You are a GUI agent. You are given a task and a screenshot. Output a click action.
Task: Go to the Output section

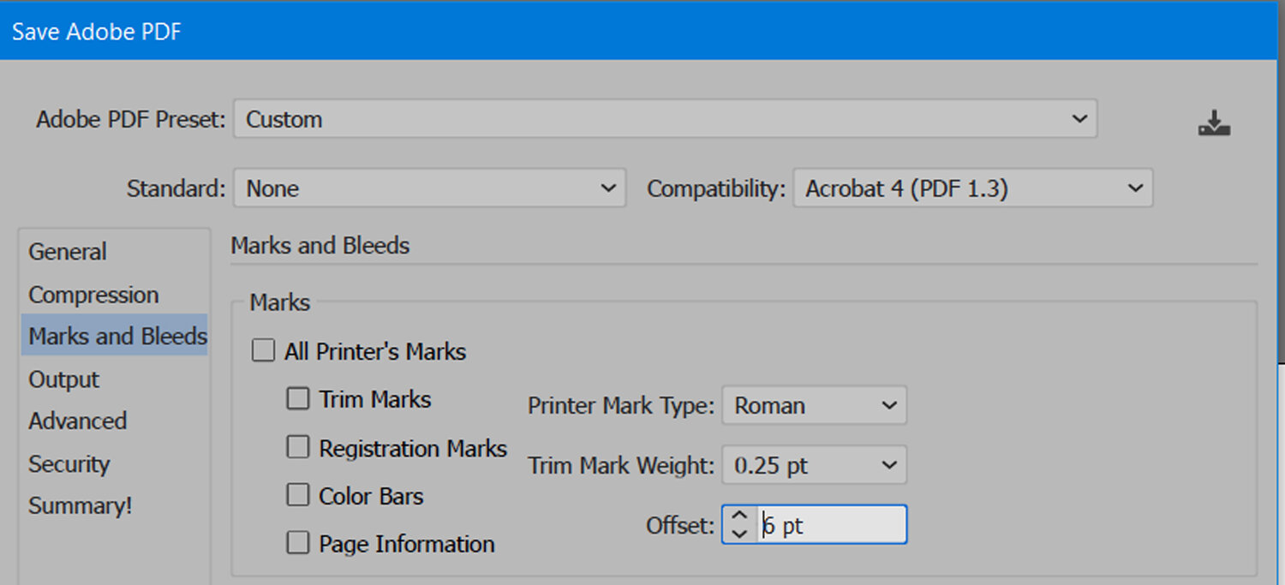(63, 379)
